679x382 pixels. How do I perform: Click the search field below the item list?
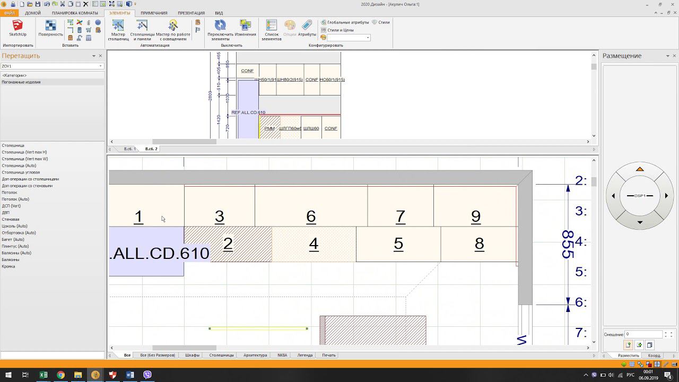coord(52,355)
